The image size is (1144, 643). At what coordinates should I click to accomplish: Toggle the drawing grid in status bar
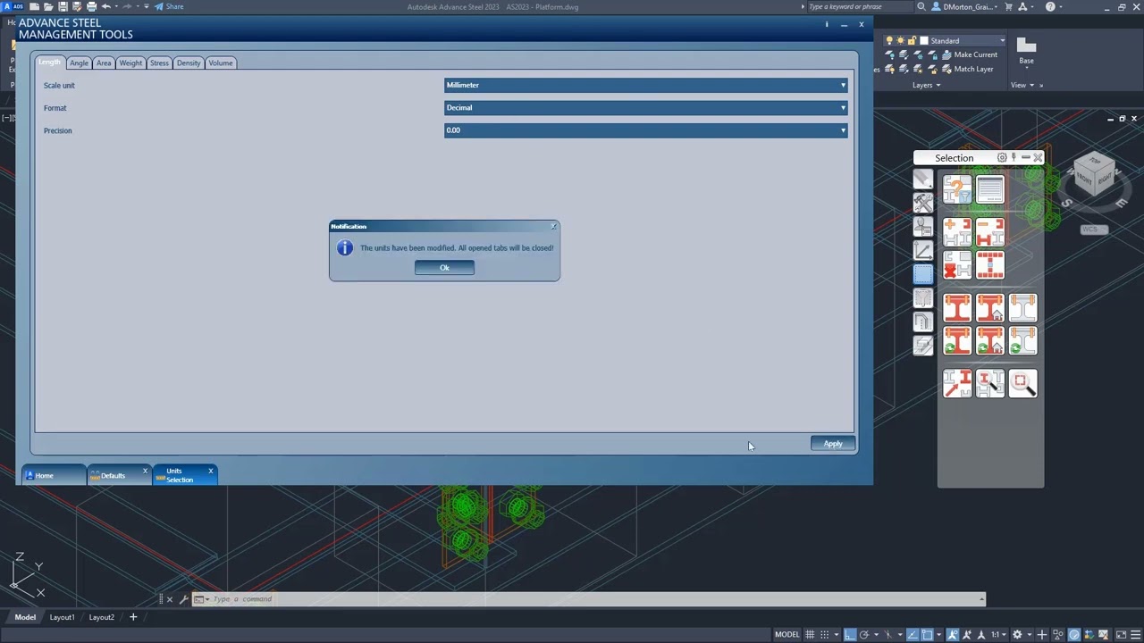click(x=810, y=635)
